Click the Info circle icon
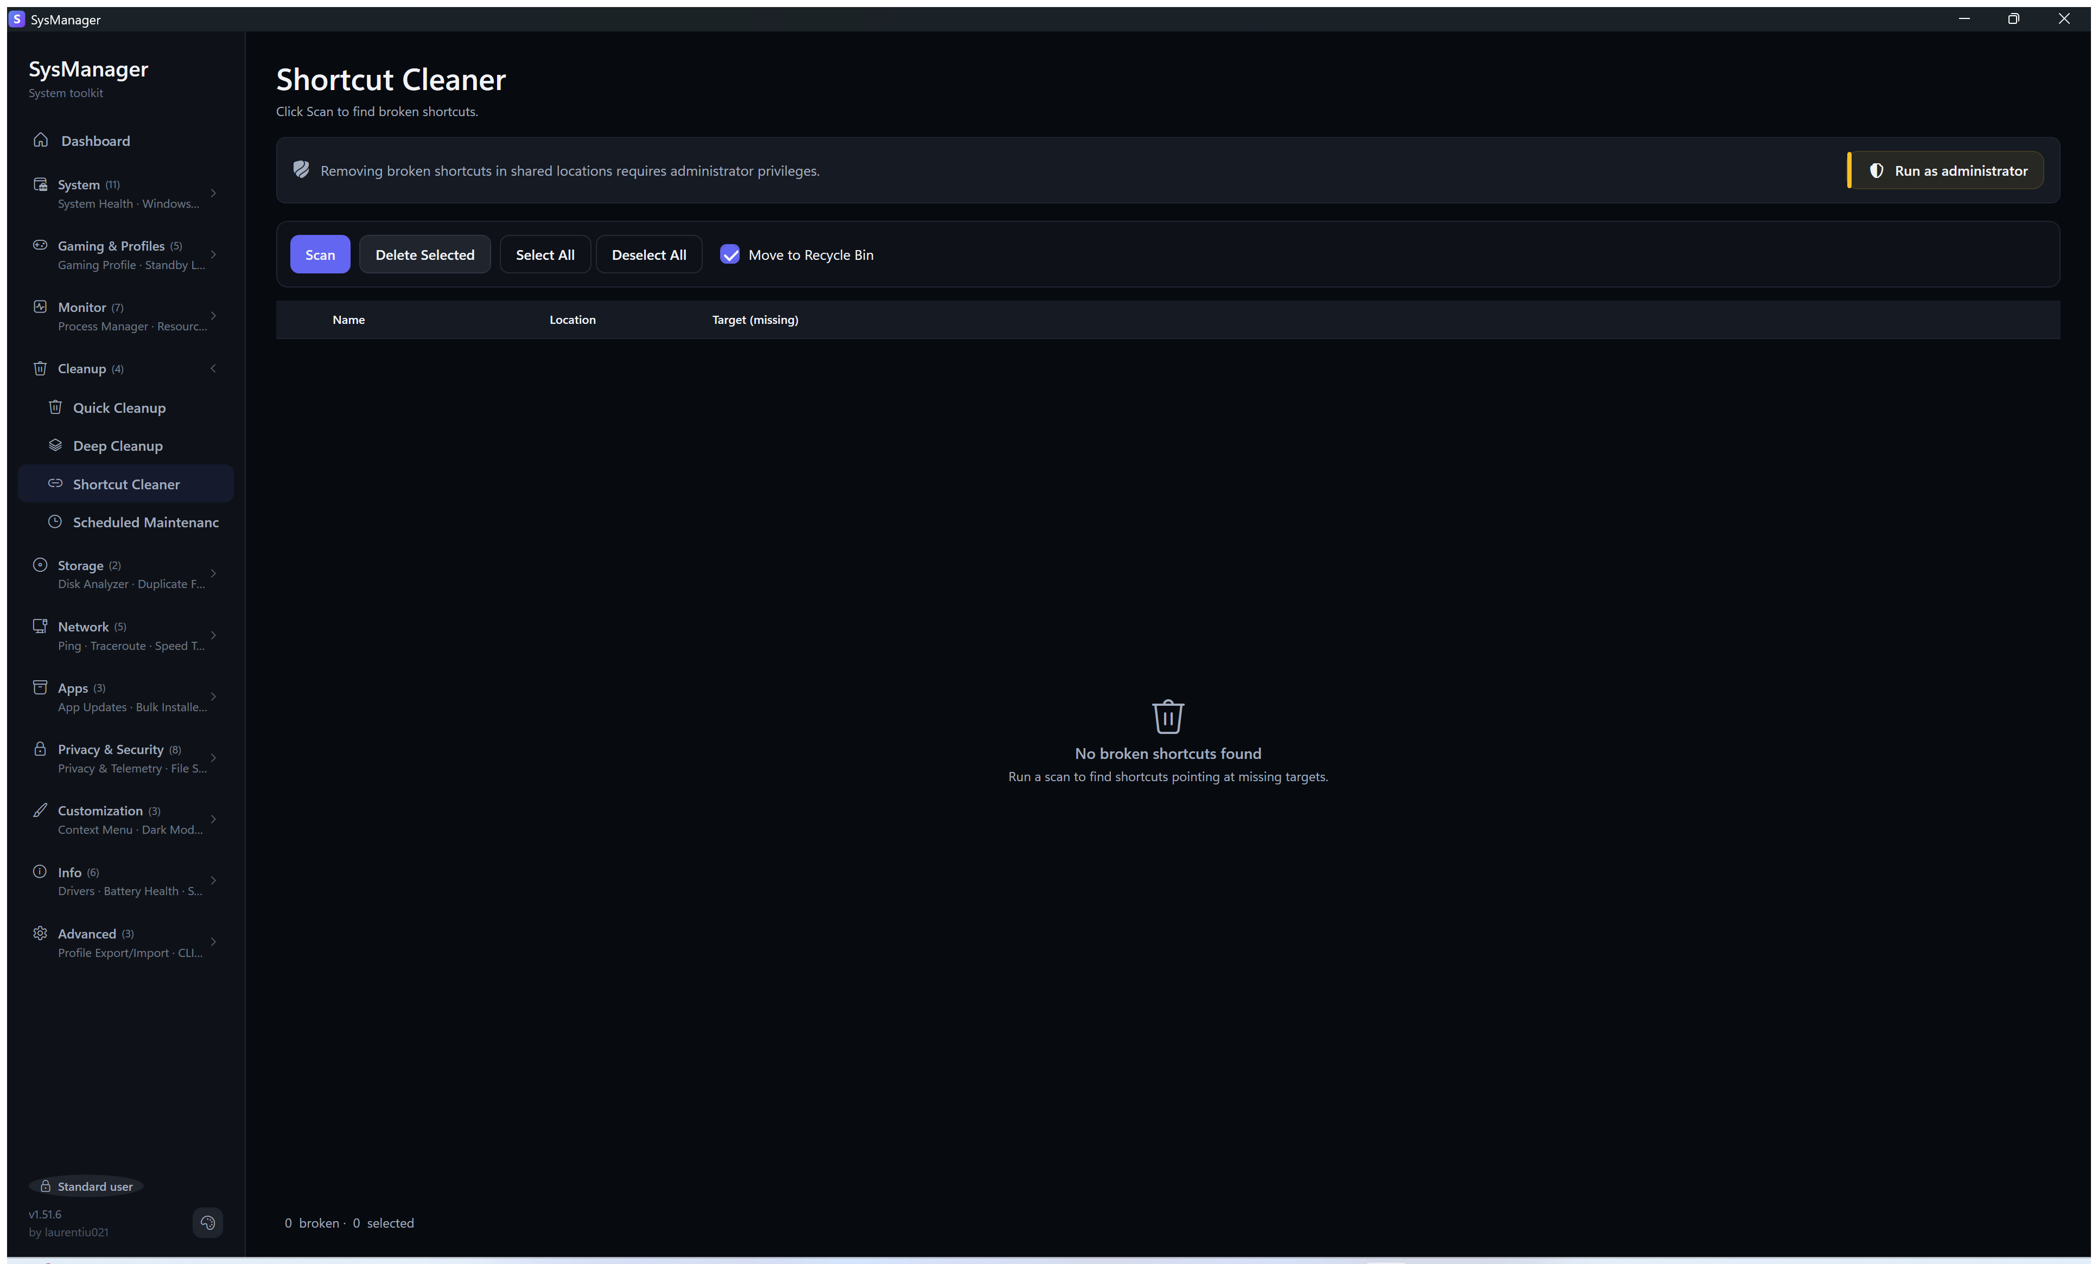Image resolution: width=2098 pixels, height=1264 pixels. pyautogui.click(x=40, y=872)
